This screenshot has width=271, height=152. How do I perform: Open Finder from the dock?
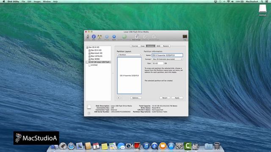click(x=55, y=146)
